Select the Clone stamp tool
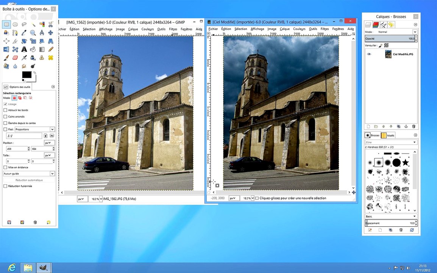The height and width of the screenshot is (273, 437). point(42,58)
